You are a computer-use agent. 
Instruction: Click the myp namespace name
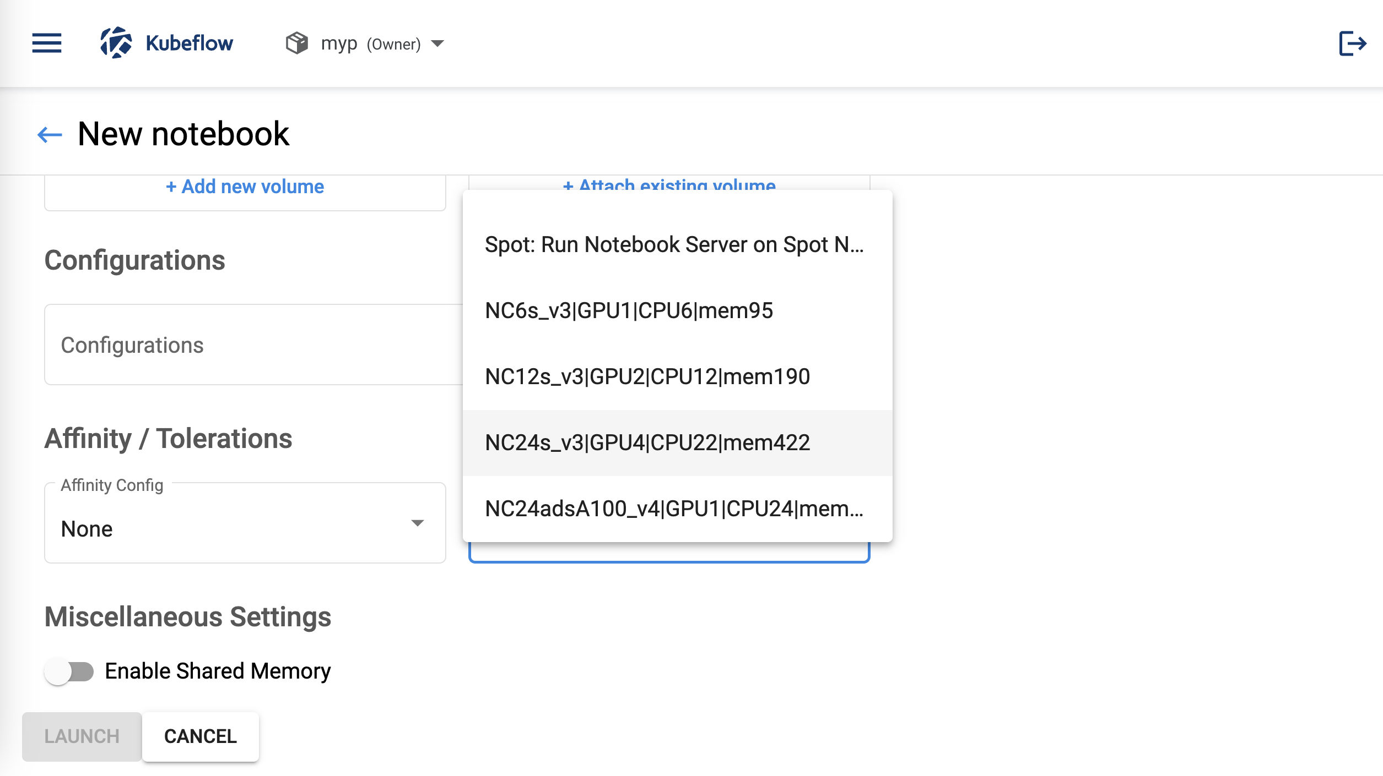point(339,43)
